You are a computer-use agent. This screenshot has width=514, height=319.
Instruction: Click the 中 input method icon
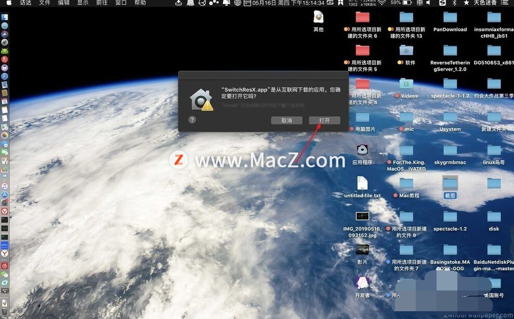tap(419, 3)
